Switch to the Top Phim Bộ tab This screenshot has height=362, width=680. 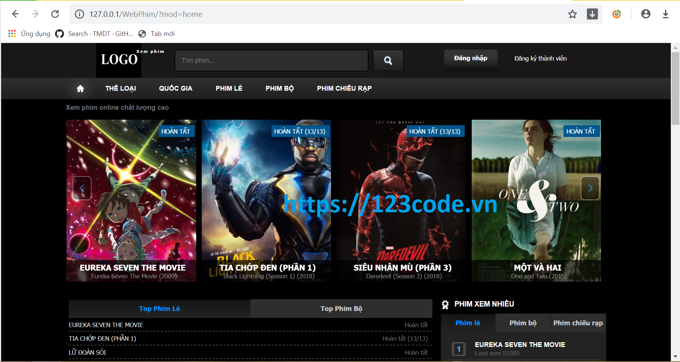341,308
